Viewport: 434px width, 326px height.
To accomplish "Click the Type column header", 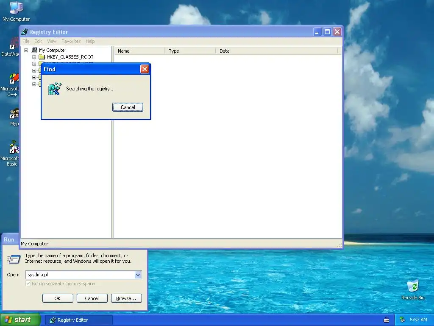I will [190, 51].
